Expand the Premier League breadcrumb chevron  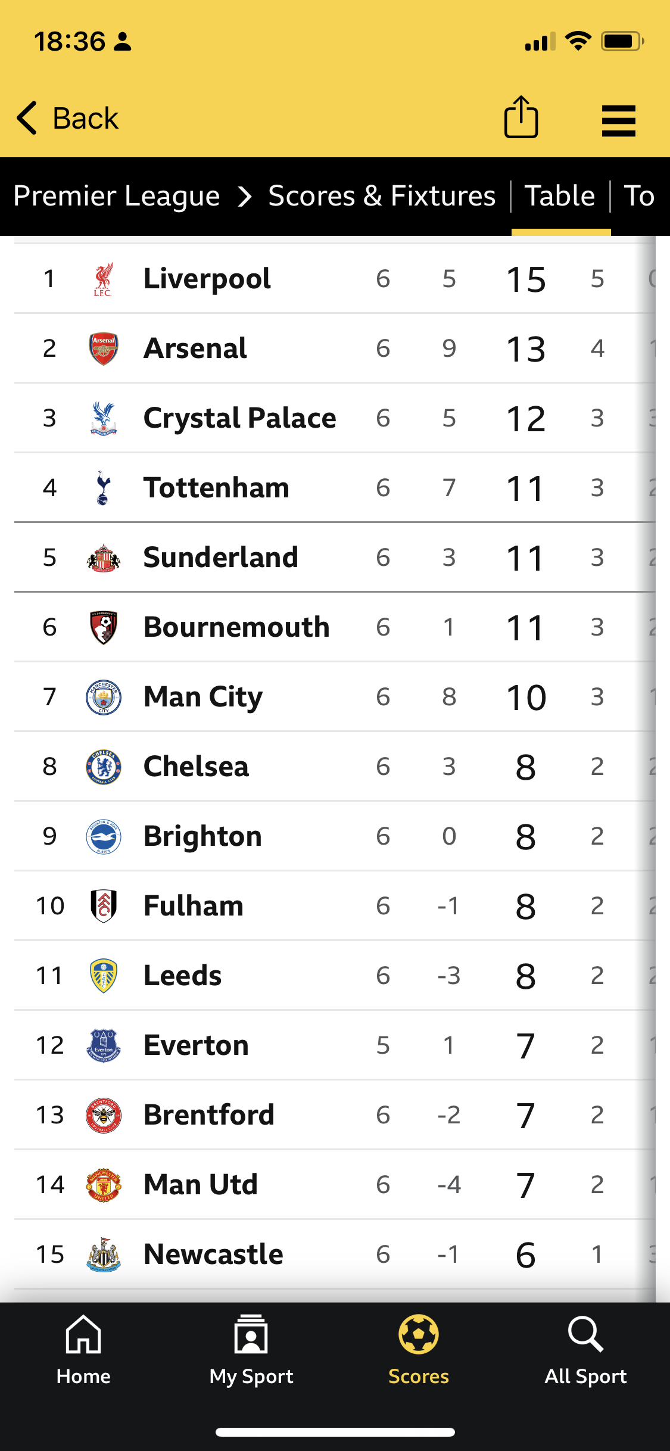pyautogui.click(x=244, y=196)
